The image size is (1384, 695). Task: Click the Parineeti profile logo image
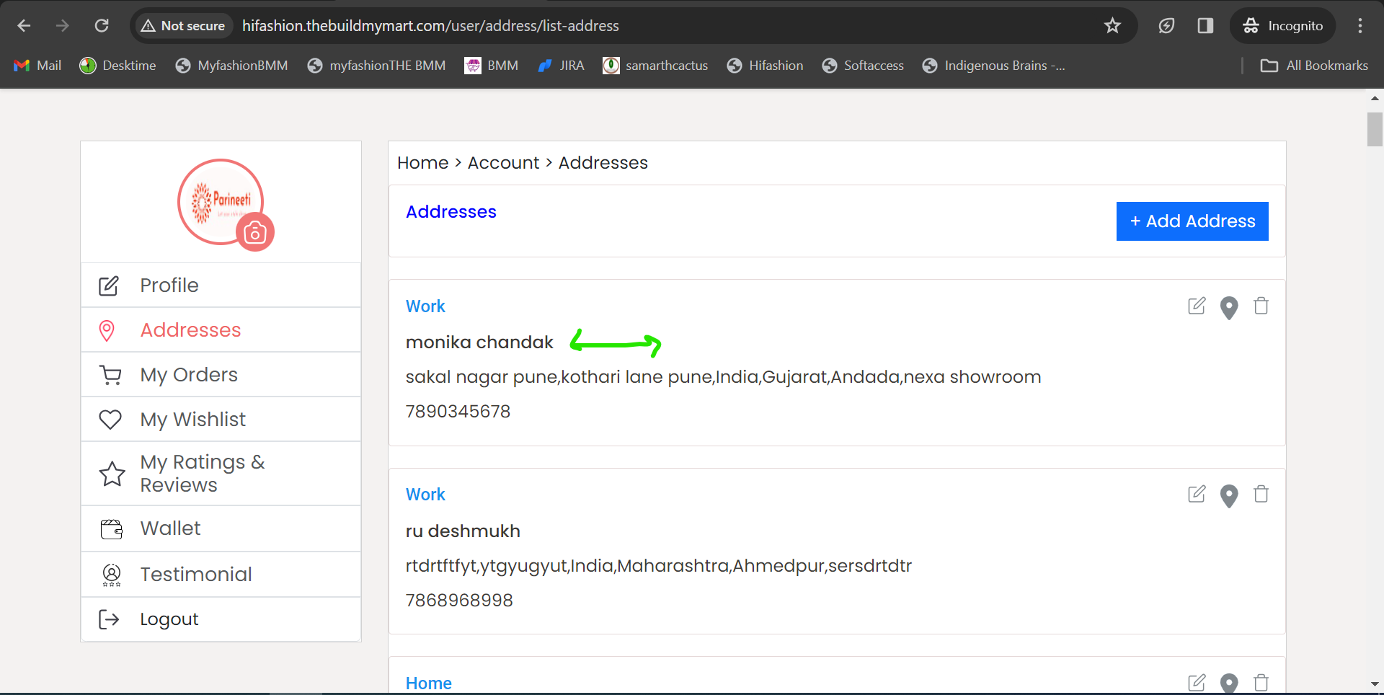pos(221,202)
